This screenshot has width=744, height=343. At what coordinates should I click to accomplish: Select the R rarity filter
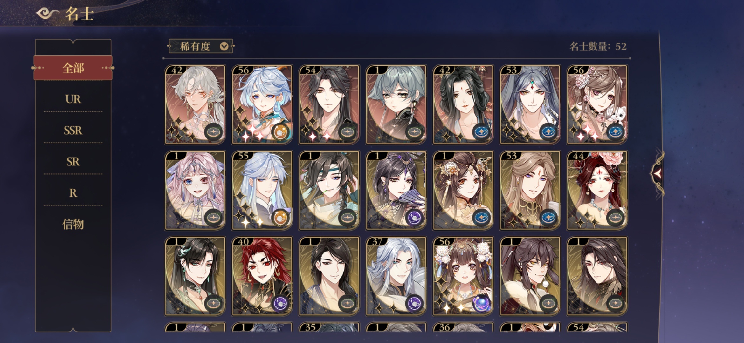pyautogui.click(x=73, y=193)
